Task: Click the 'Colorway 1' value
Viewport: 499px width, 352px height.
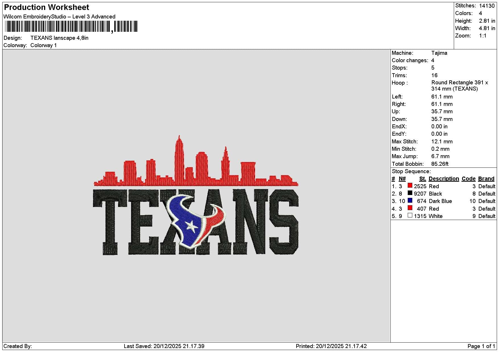Action: coord(44,45)
